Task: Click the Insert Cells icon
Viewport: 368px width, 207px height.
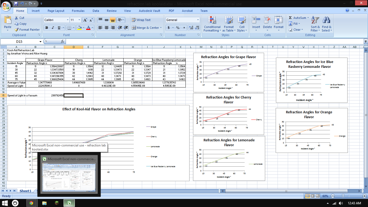Action: coord(256,20)
